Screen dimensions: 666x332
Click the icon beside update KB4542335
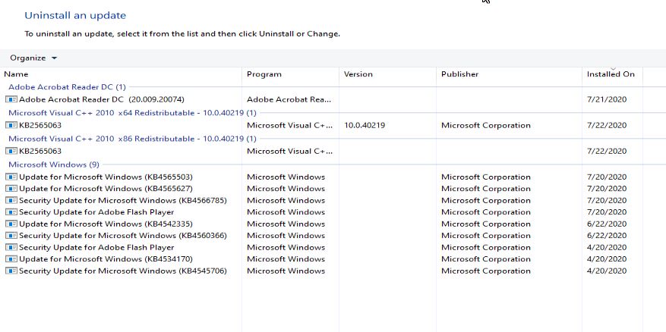(11, 224)
